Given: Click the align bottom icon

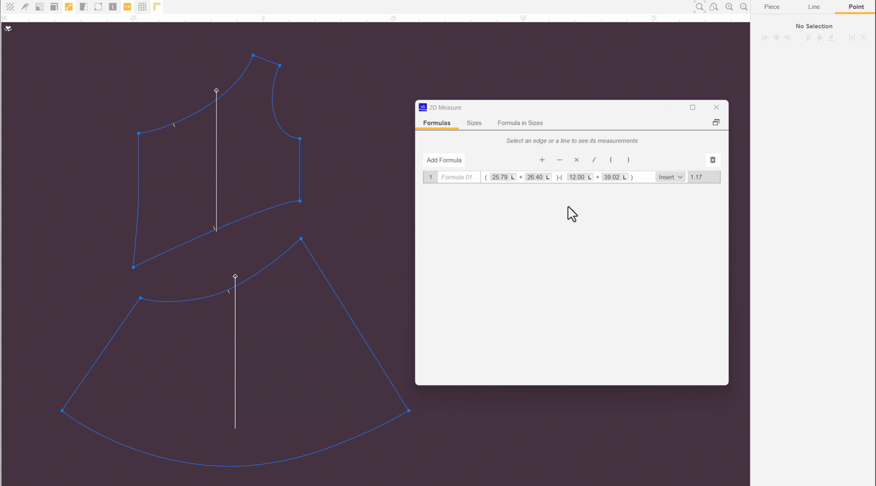Looking at the screenshot, I should point(831,38).
